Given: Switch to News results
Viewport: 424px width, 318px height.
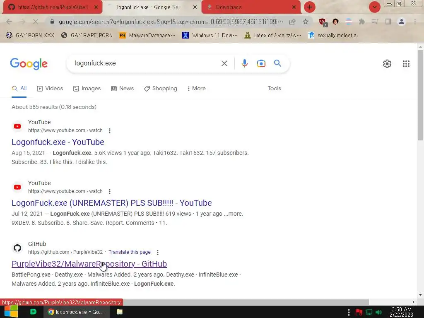Looking at the screenshot, I should (122, 89).
